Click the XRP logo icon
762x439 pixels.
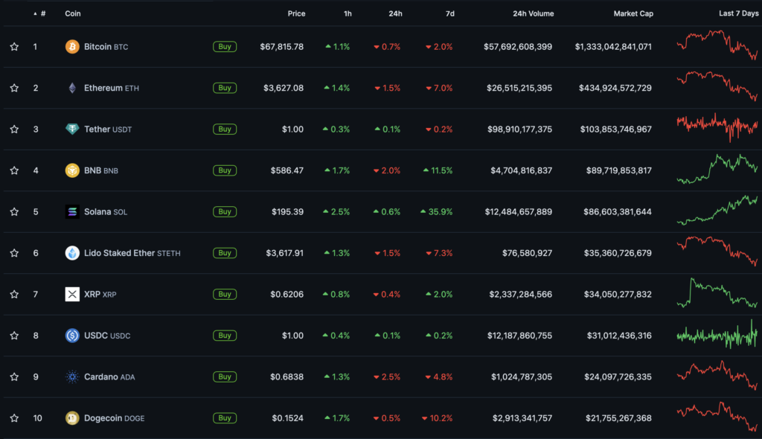click(72, 295)
